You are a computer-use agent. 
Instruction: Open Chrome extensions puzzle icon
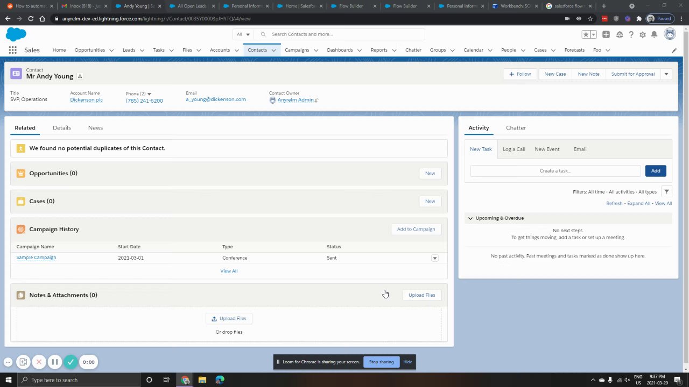coord(639,18)
